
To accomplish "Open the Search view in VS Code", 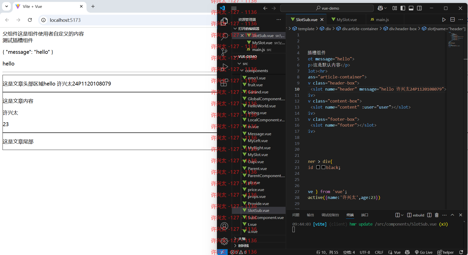I will click(x=224, y=37).
